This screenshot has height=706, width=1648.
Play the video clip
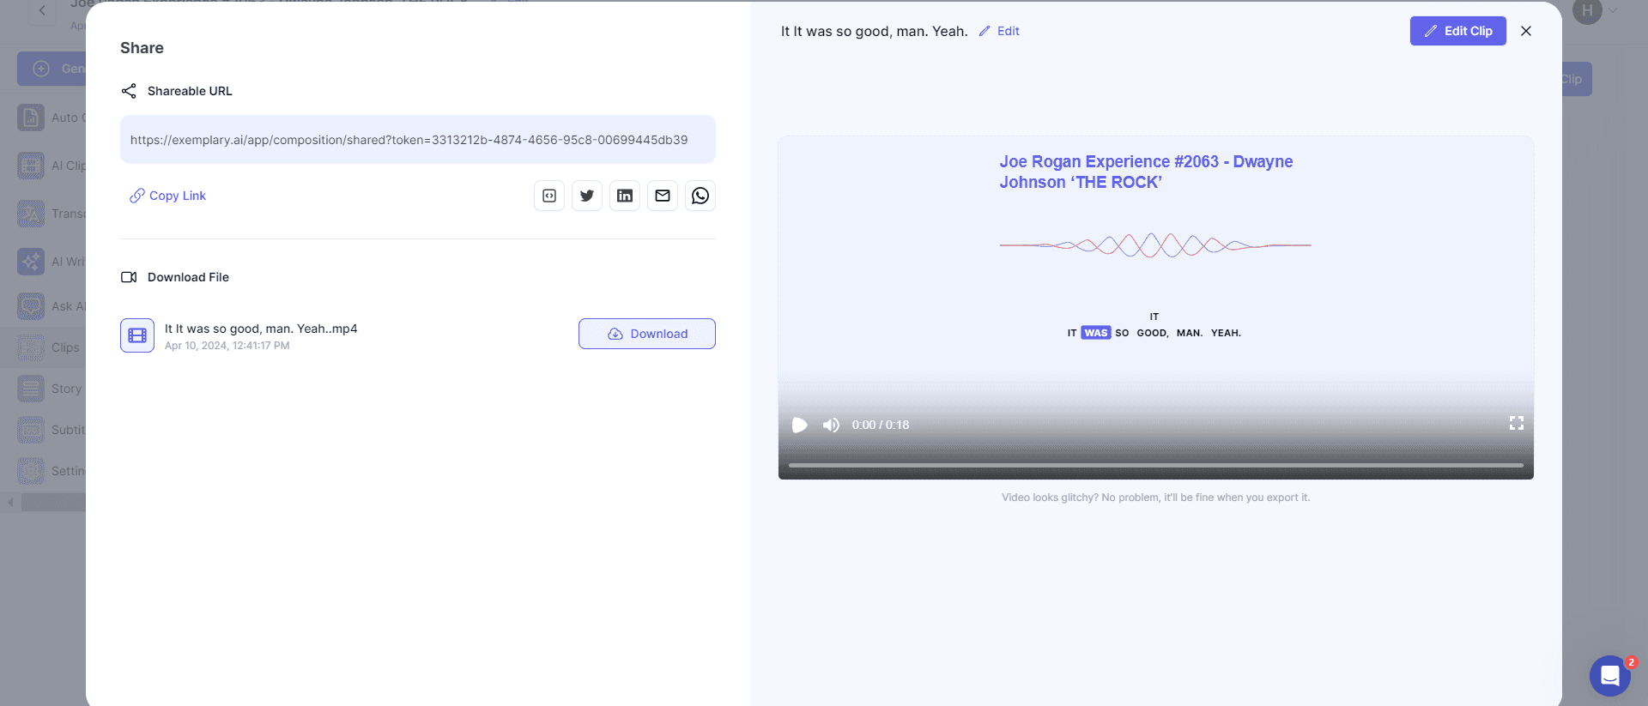(799, 425)
